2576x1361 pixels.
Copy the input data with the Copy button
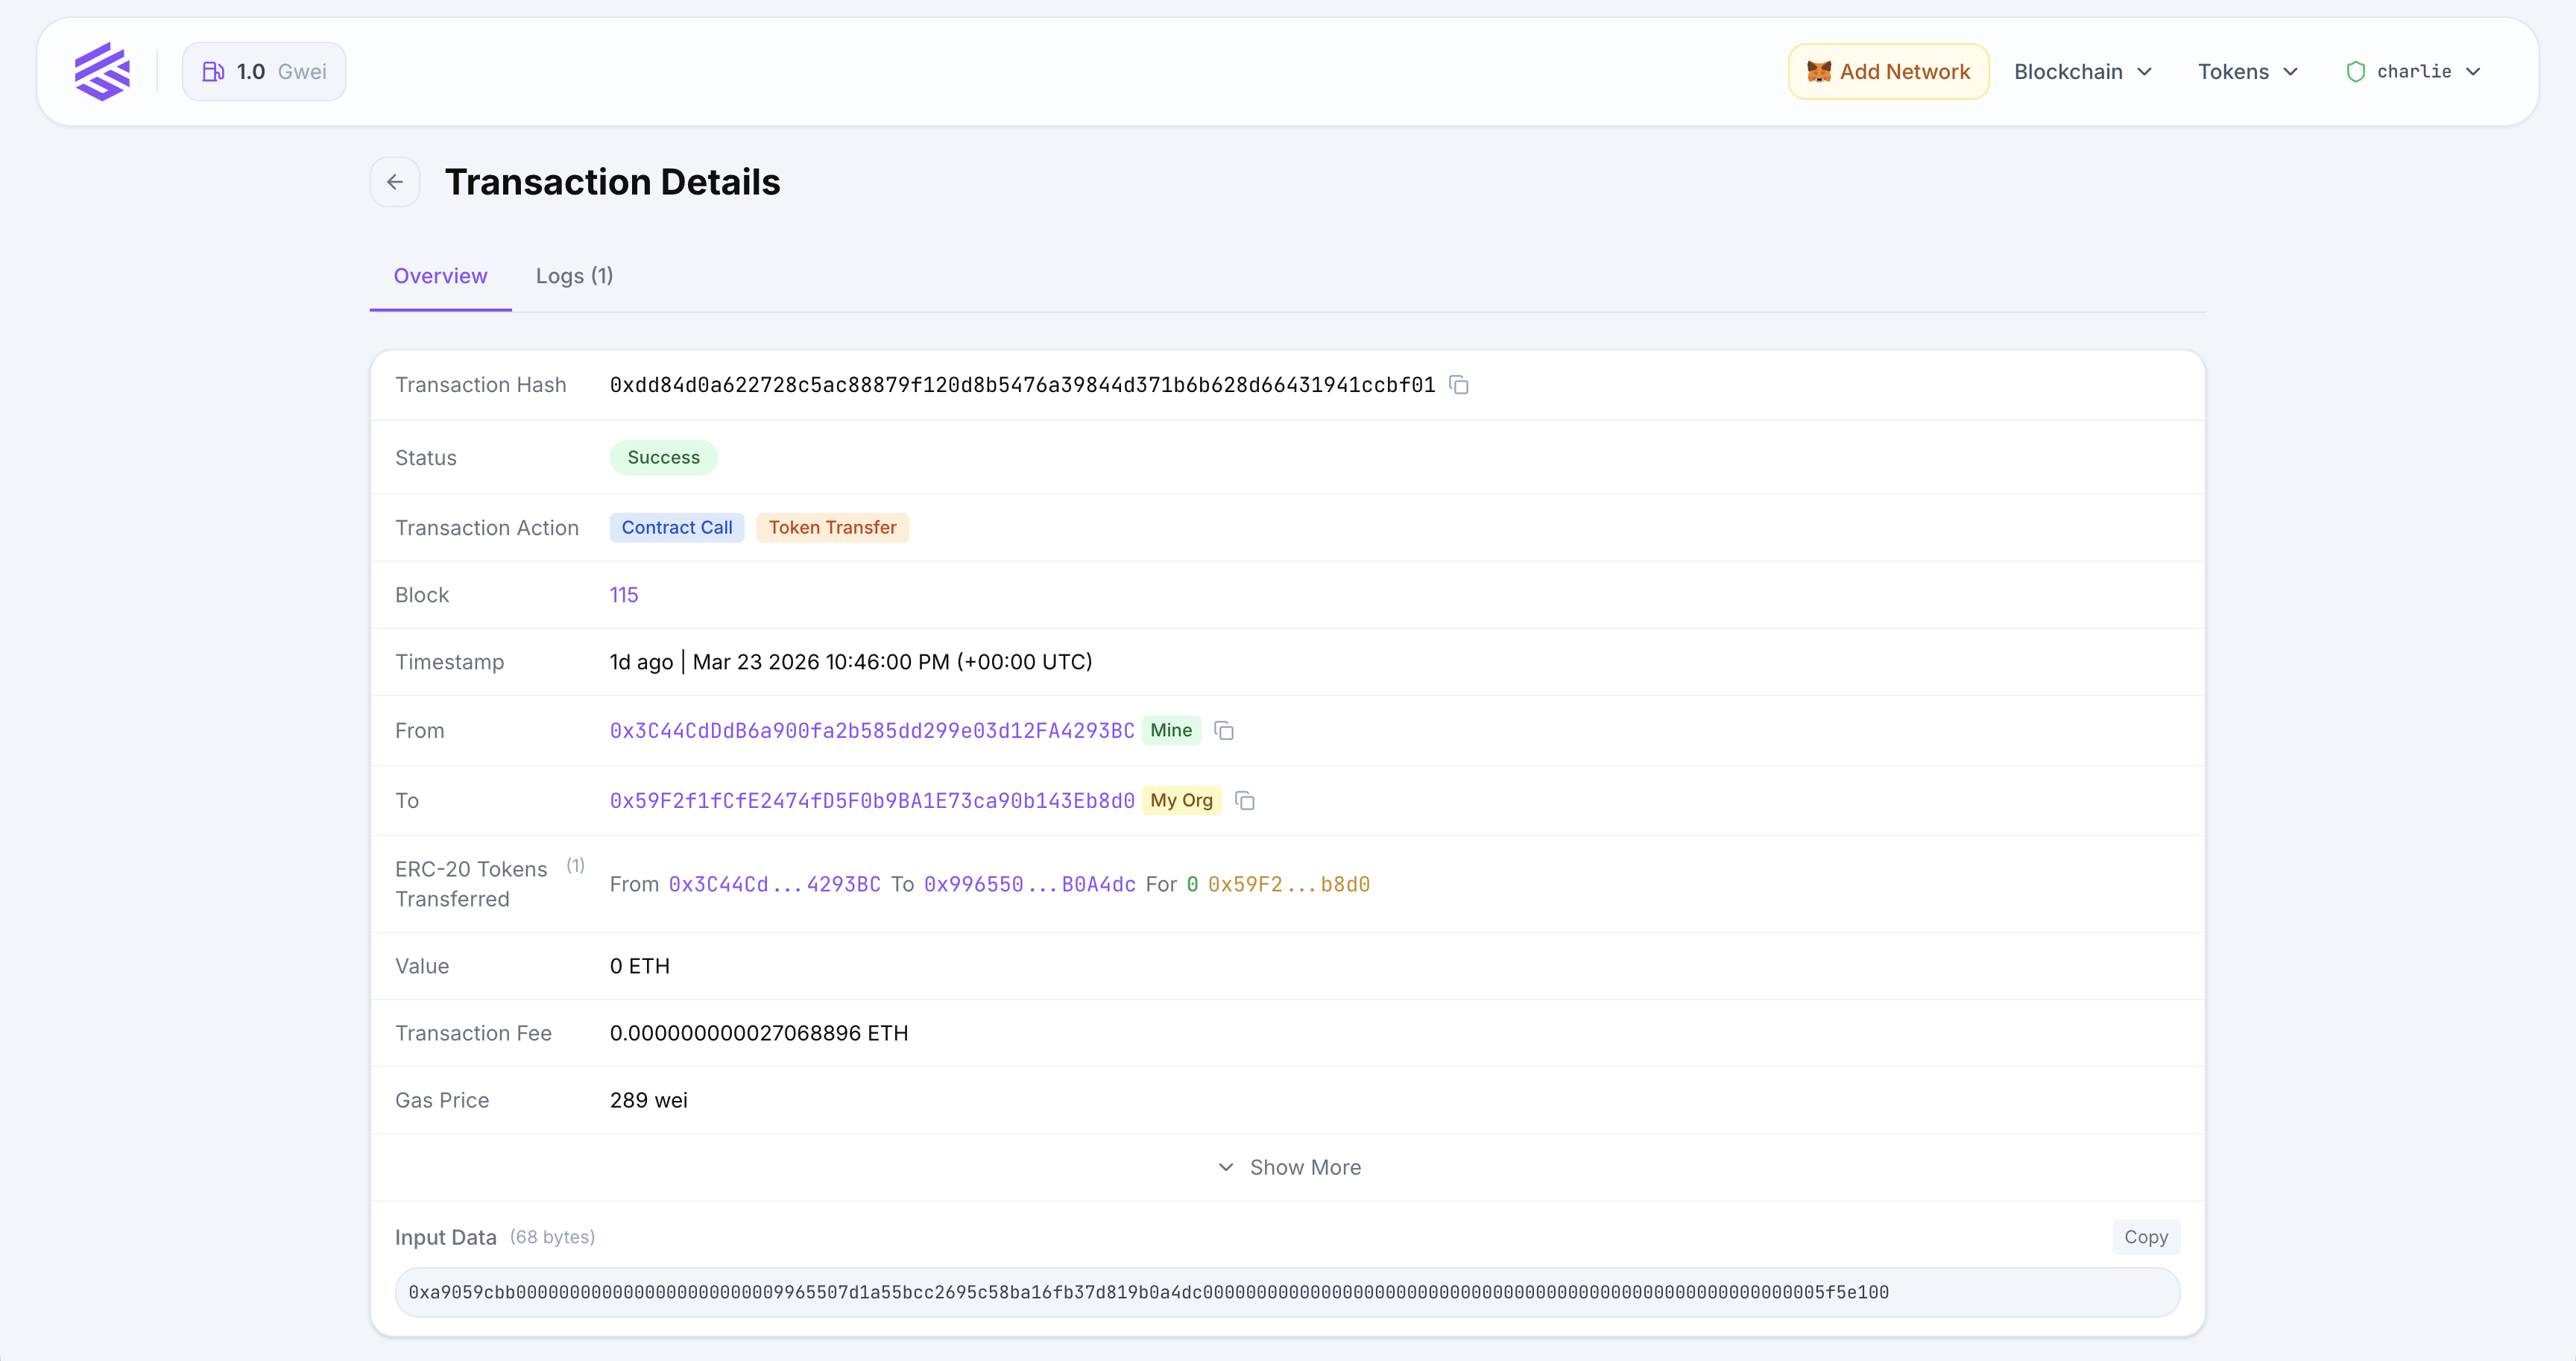click(2146, 1236)
